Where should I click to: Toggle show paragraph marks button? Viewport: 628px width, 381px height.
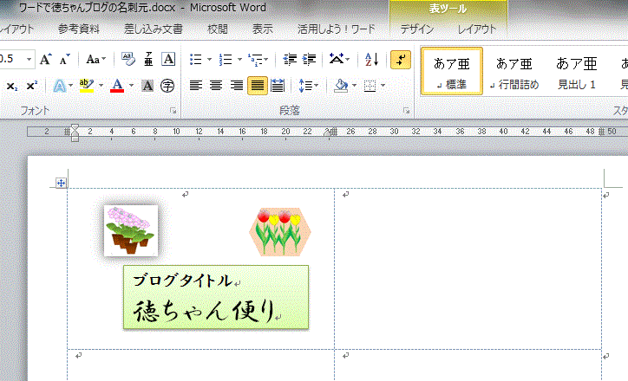coord(400,60)
